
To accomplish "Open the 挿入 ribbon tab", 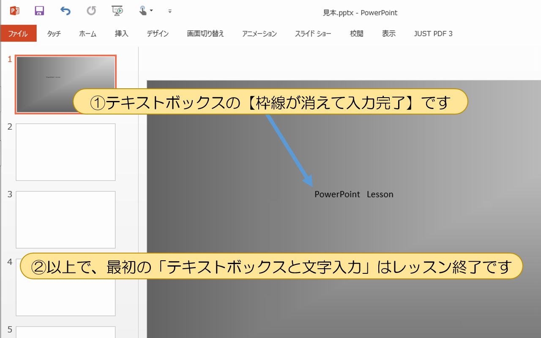I will coord(122,34).
